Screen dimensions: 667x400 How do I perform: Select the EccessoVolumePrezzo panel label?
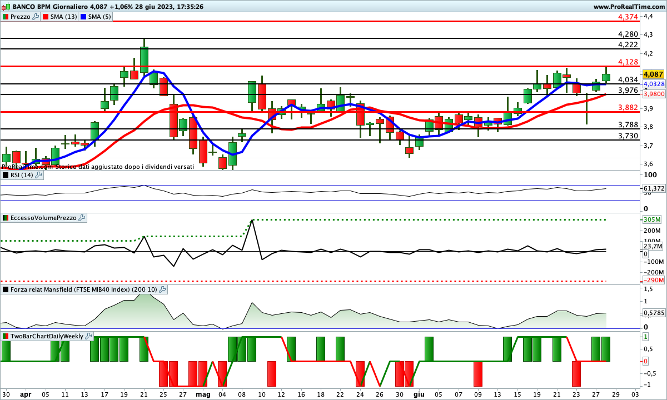pyautogui.click(x=43, y=218)
